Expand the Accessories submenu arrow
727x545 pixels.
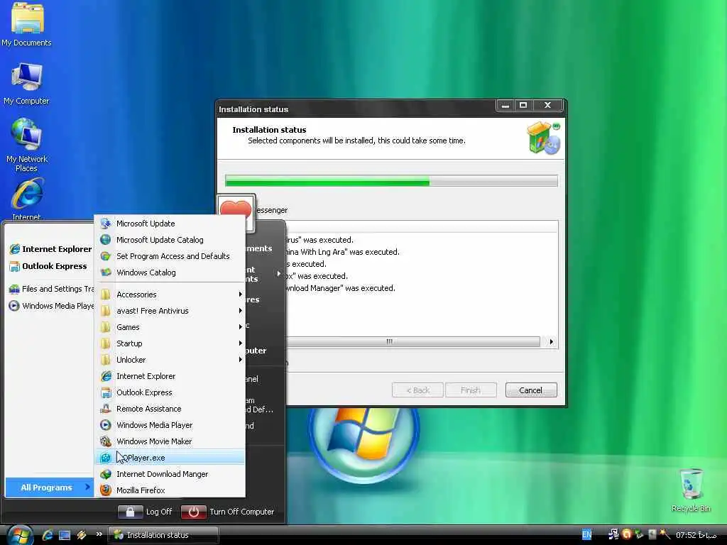(x=240, y=294)
